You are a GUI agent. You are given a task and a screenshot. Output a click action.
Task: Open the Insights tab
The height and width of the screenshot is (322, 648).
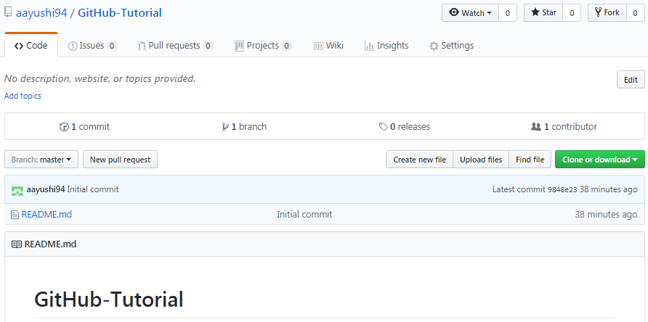coord(386,46)
